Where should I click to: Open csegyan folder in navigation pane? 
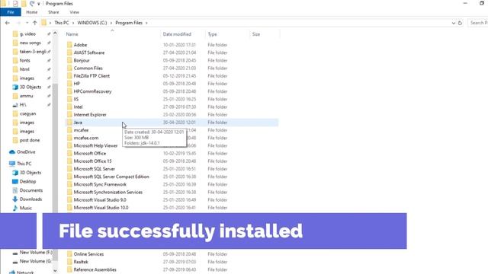click(27, 113)
